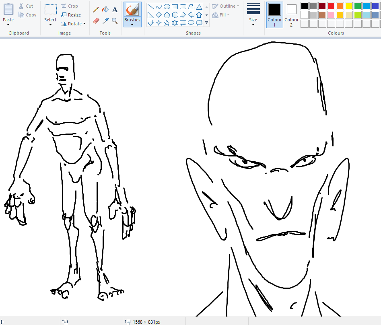Choose the Four-point star shape

159,23
